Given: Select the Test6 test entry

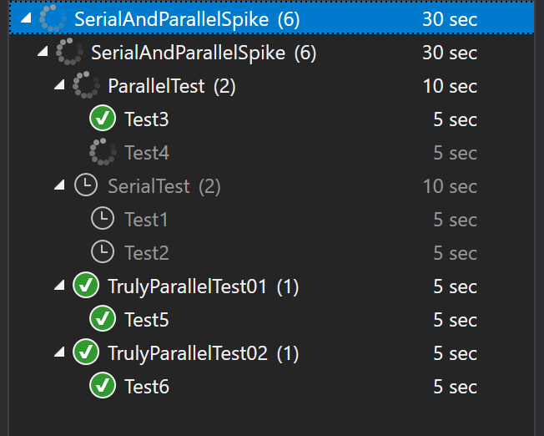Looking at the screenshot, I should (147, 387).
